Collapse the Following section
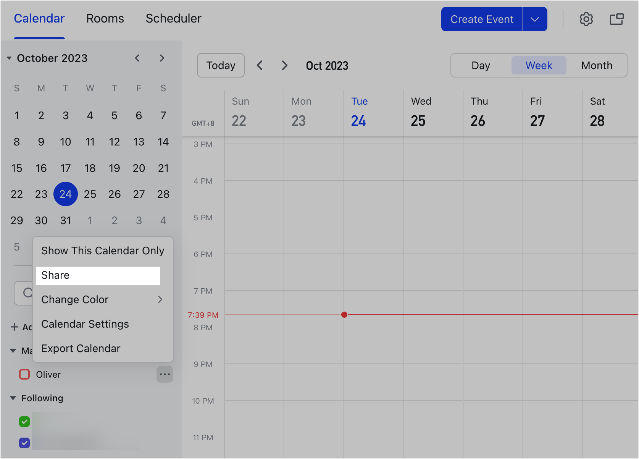The width and height of the screenshot is (639, 459). point(13,398)
